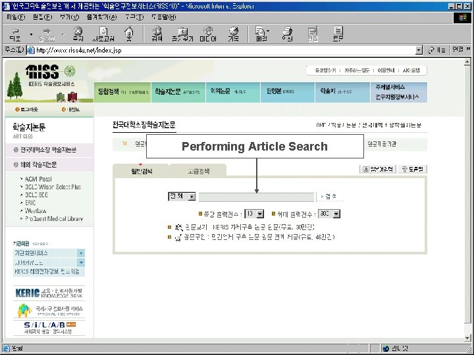This screenshot has height=355, width=474.
Task: Open the Favorites menu
Action: pos(101,17)
